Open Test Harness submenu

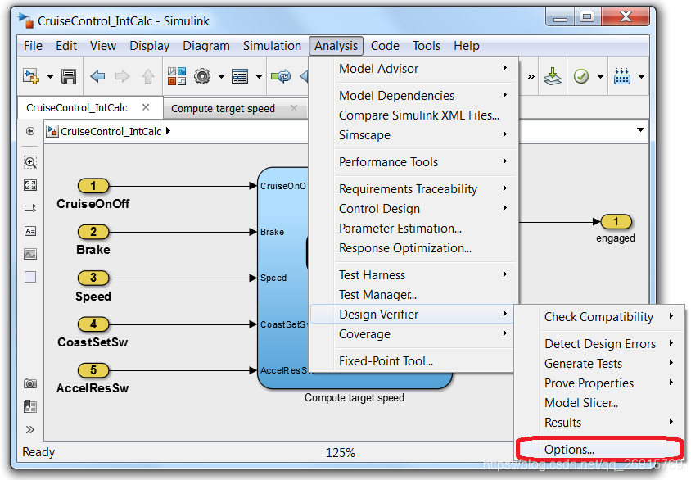413,275
